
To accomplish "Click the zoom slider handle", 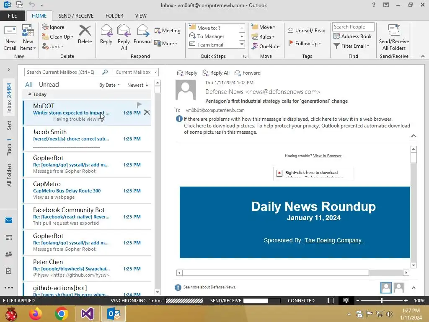I will [382, 301].
